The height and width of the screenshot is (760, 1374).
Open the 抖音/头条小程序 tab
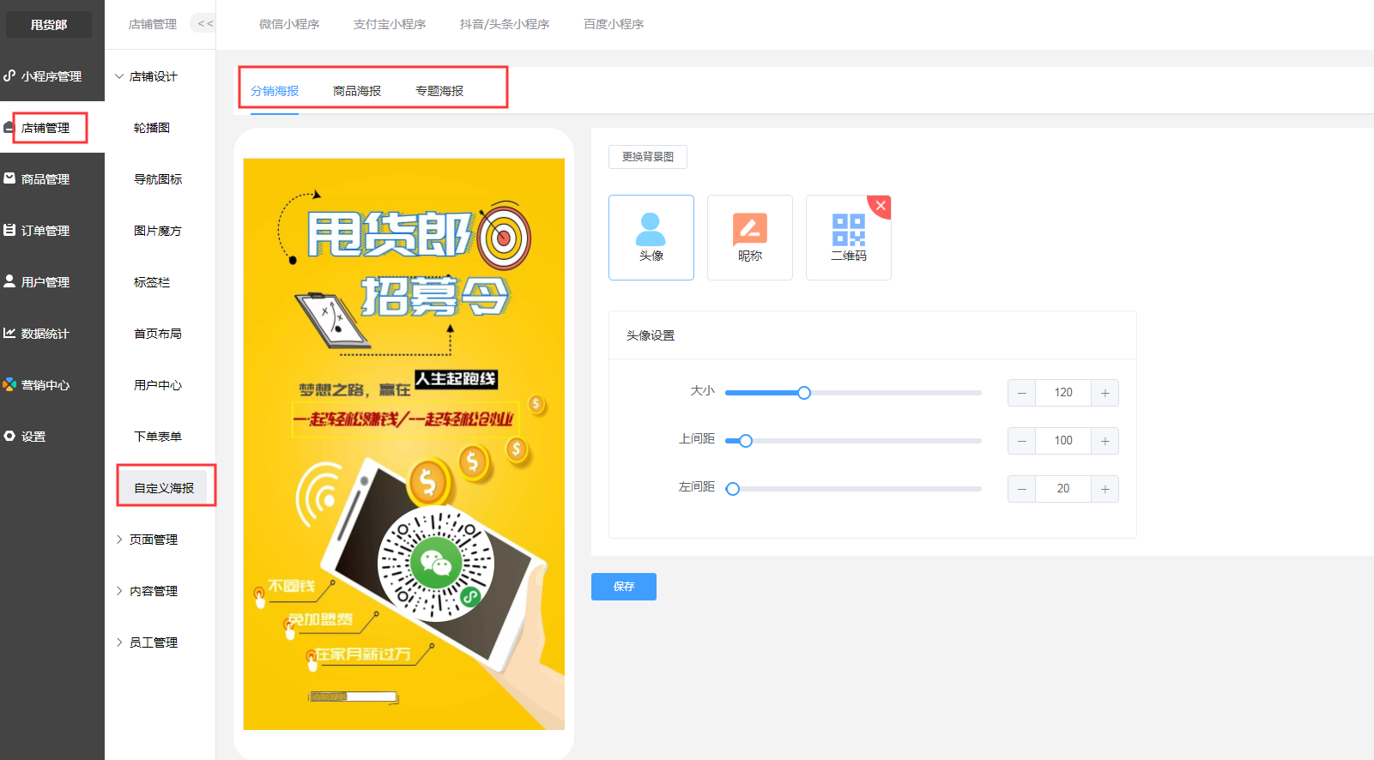click(x=505, y=24)
